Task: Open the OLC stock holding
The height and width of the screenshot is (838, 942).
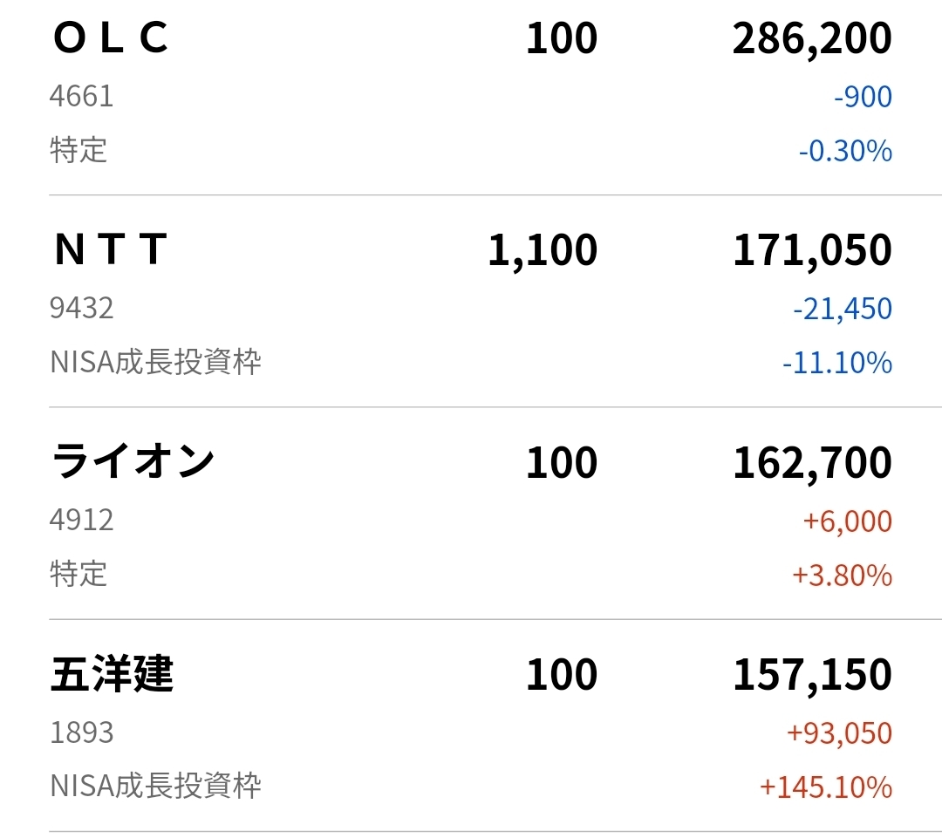Action: pos(110,38)
